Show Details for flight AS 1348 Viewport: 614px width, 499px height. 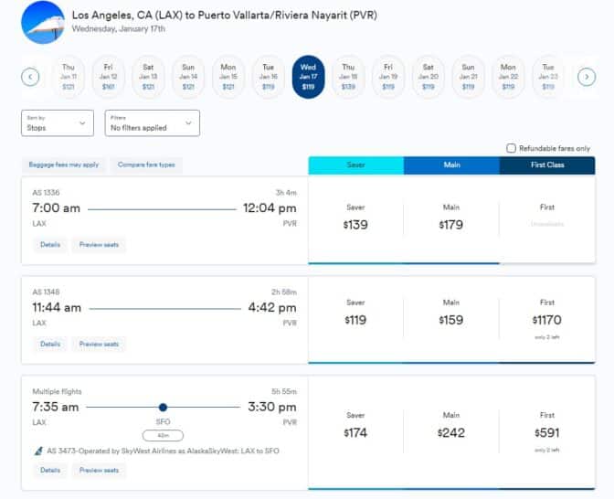50,344
